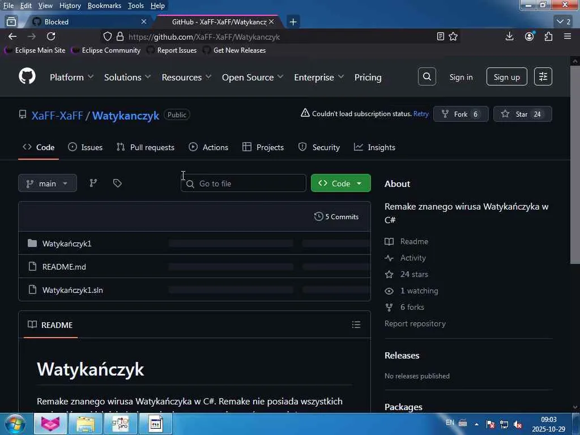The height and width of the screenshot is (435, 580).
Task: Click the pink cat taskbar icon
Action: pos(50,424)
